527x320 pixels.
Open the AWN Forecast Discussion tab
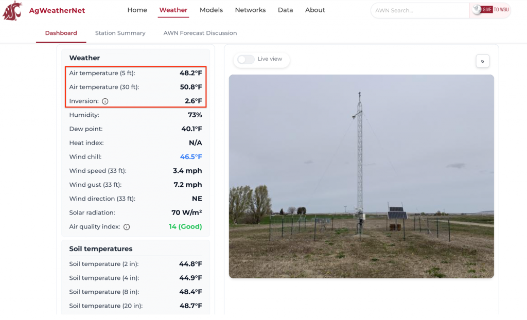pos(200,32)
